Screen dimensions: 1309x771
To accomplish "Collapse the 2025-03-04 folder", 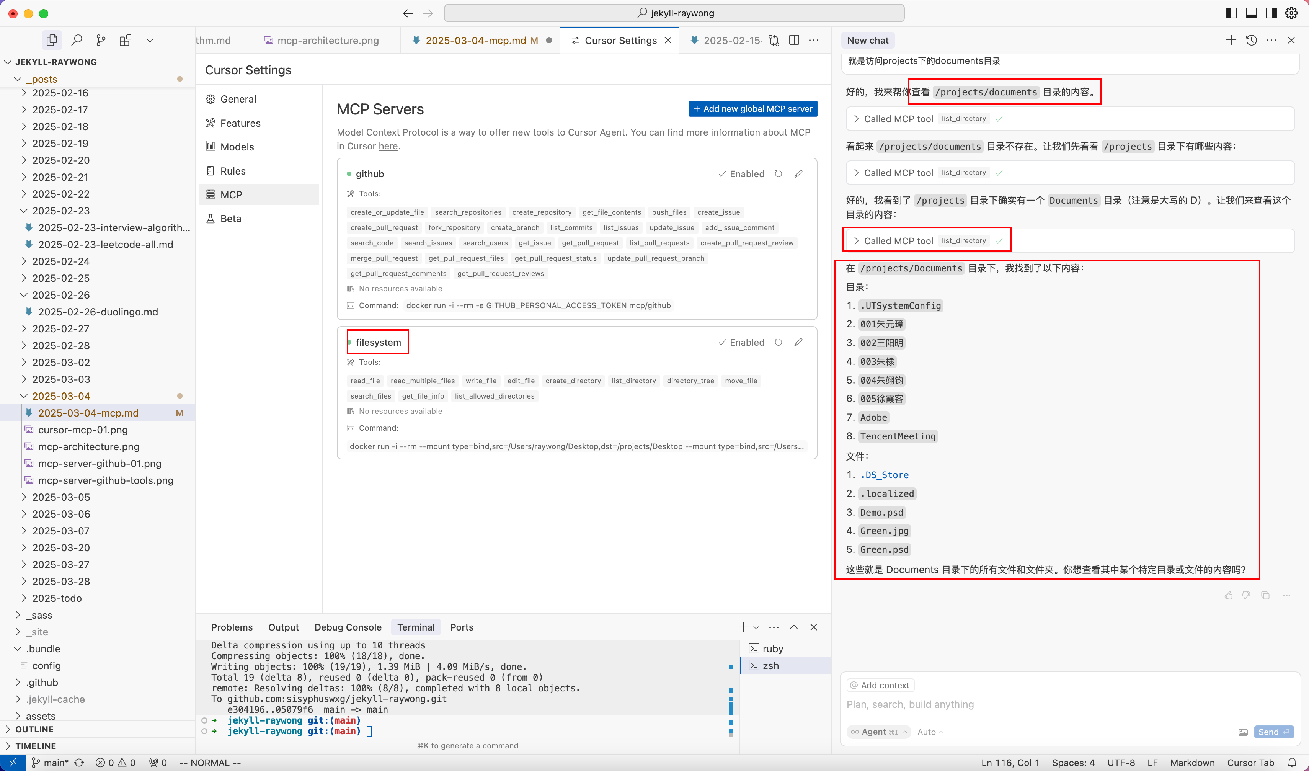I will [x=98, y=396].
